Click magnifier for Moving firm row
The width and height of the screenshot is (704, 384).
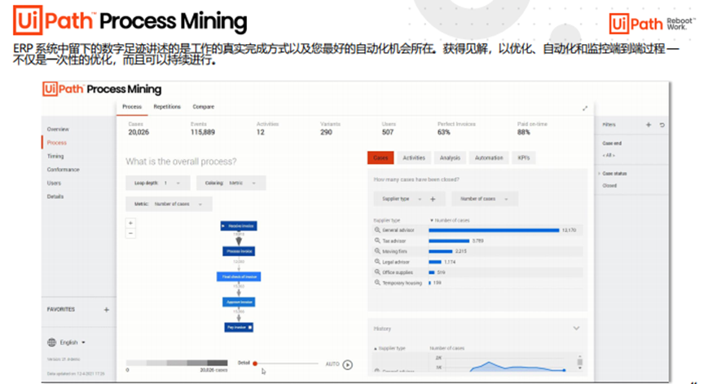(x=377, y=251)
